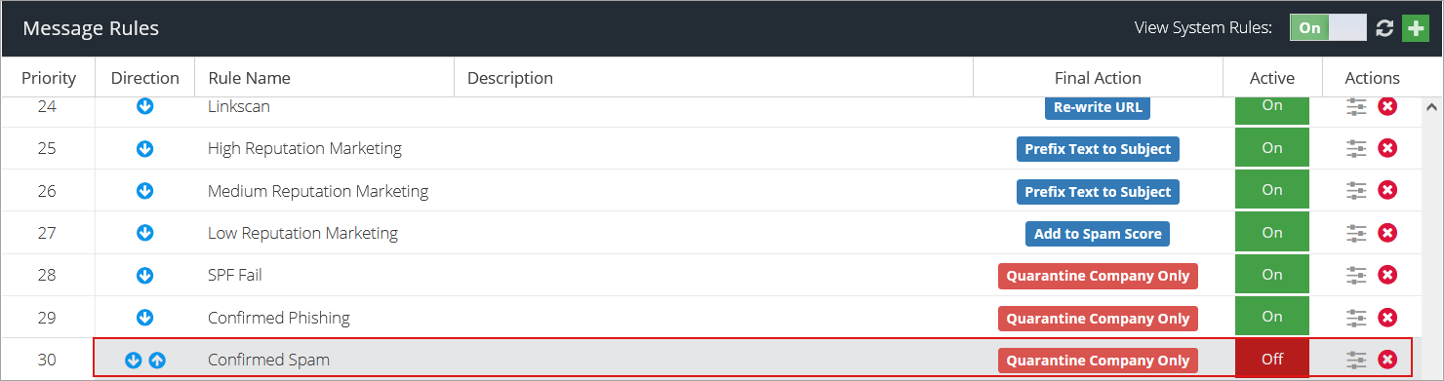Sort by the Priority column header
1444x381 pixels.
[49, 78]
